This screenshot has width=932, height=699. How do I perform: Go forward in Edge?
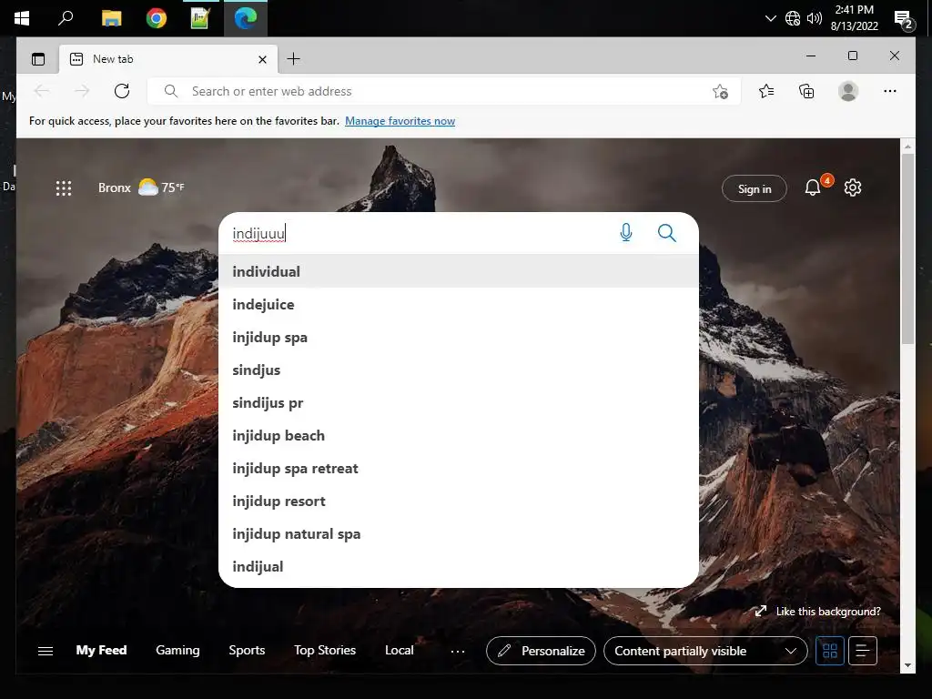tap(82, 91)
